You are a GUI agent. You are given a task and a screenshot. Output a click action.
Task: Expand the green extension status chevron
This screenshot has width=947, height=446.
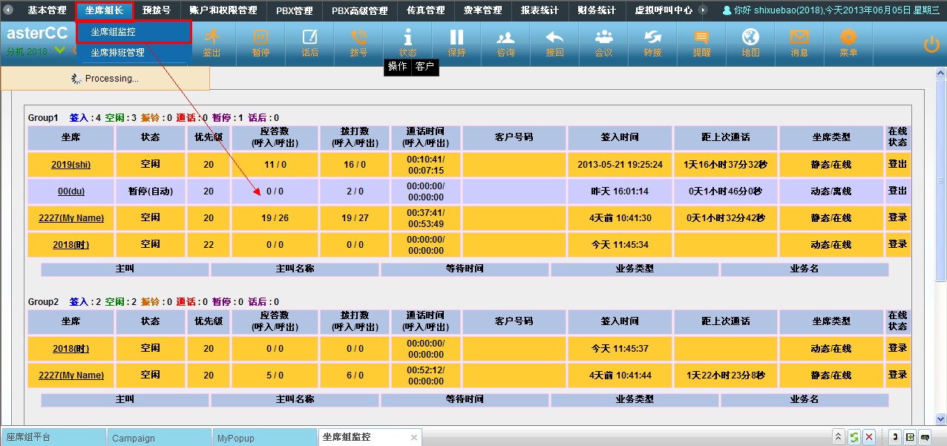point(59,51)
